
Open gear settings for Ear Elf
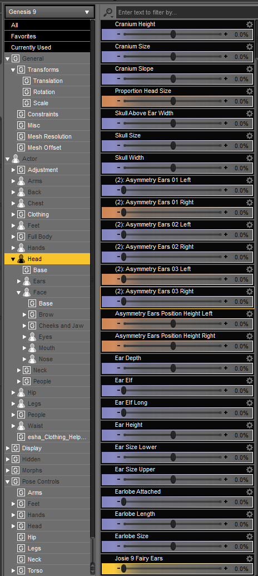250,381
